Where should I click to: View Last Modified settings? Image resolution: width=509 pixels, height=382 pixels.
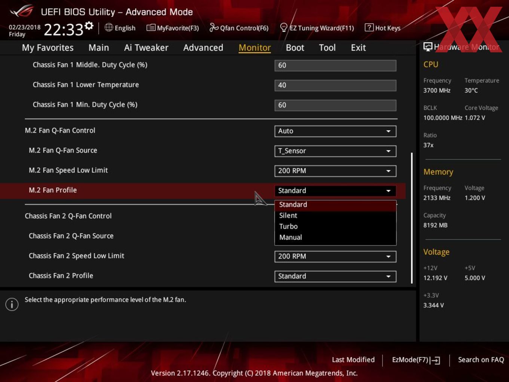pyautogui.click(x=353, y=360)
